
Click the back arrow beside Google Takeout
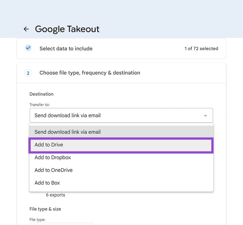point(26,29)
